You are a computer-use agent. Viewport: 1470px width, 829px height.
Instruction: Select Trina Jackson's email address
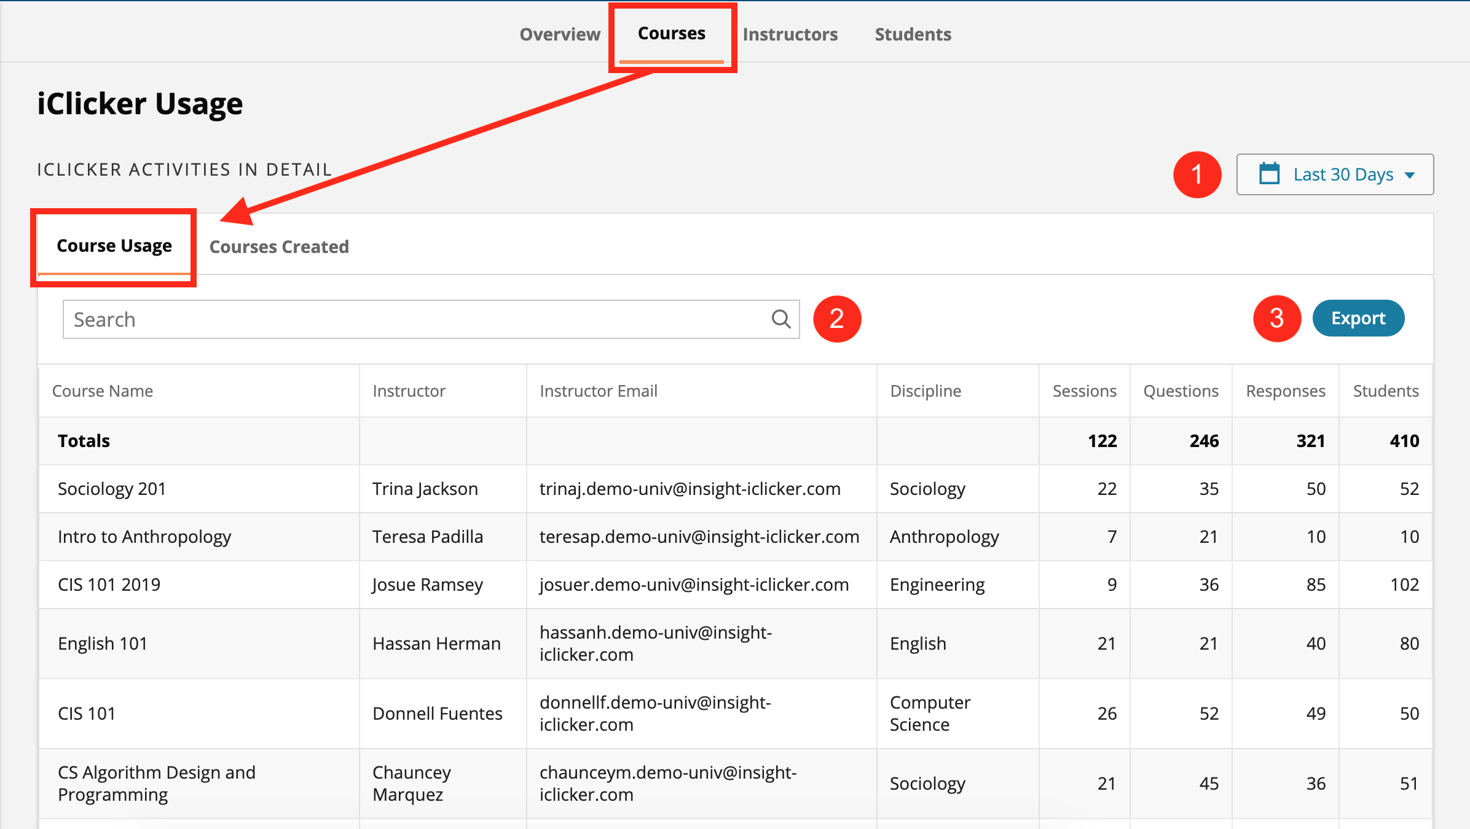tap(690, 488)
